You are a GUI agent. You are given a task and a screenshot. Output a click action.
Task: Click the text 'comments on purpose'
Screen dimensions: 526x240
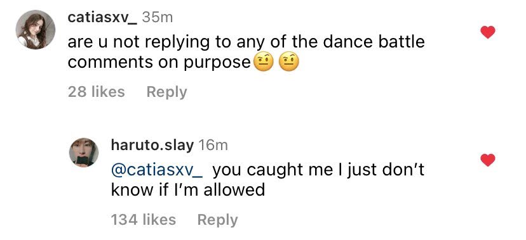(x=159, y=63)
